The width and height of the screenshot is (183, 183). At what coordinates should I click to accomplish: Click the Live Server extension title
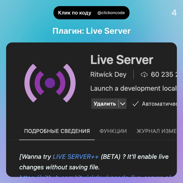[x=122, y=60]
